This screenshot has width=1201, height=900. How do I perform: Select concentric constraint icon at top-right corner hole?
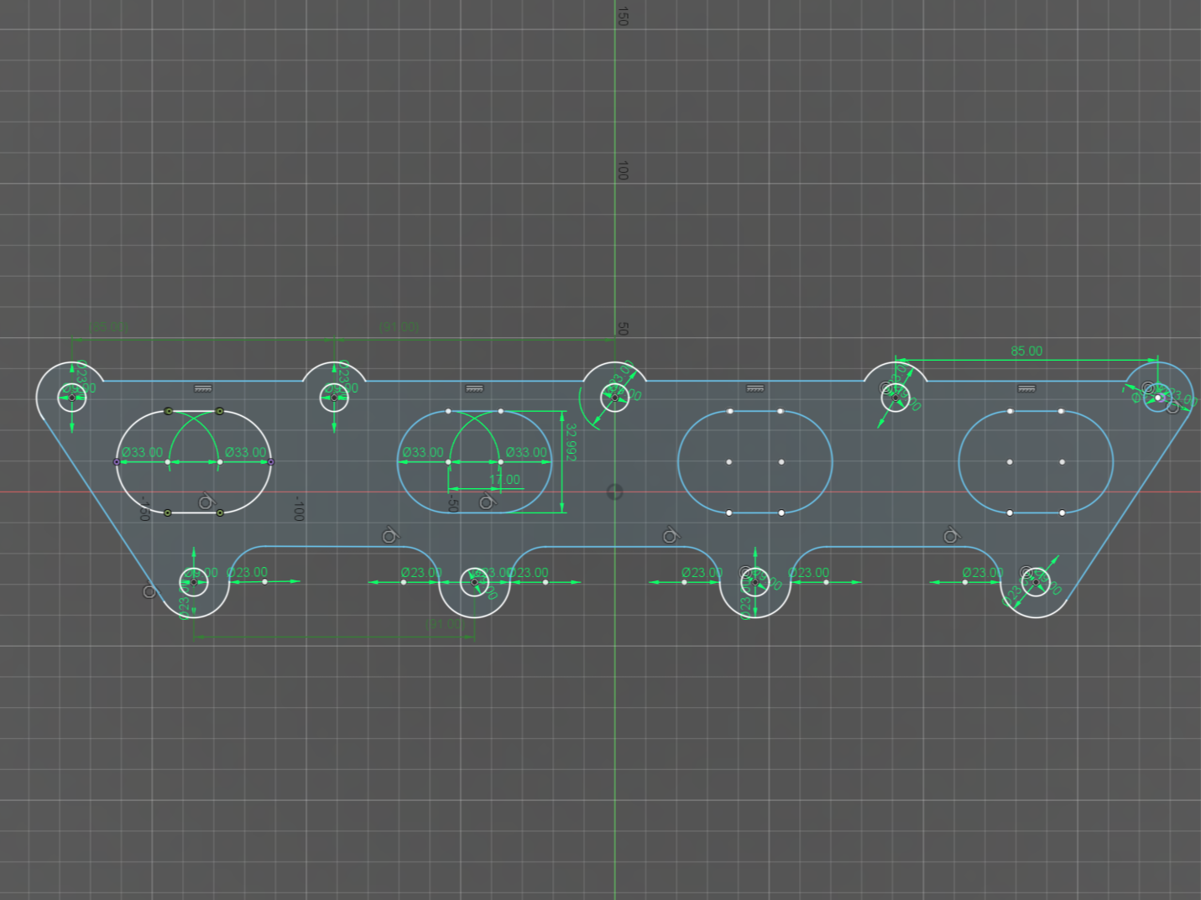pos(1149,388)
